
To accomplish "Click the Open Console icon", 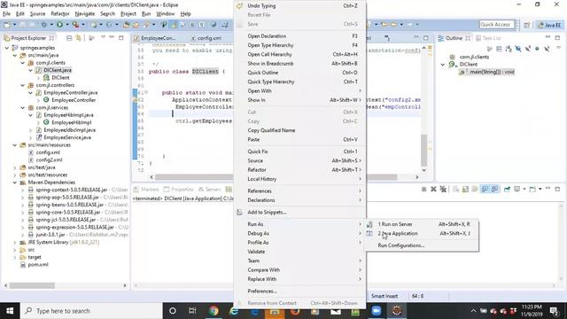I will point(532,189).
